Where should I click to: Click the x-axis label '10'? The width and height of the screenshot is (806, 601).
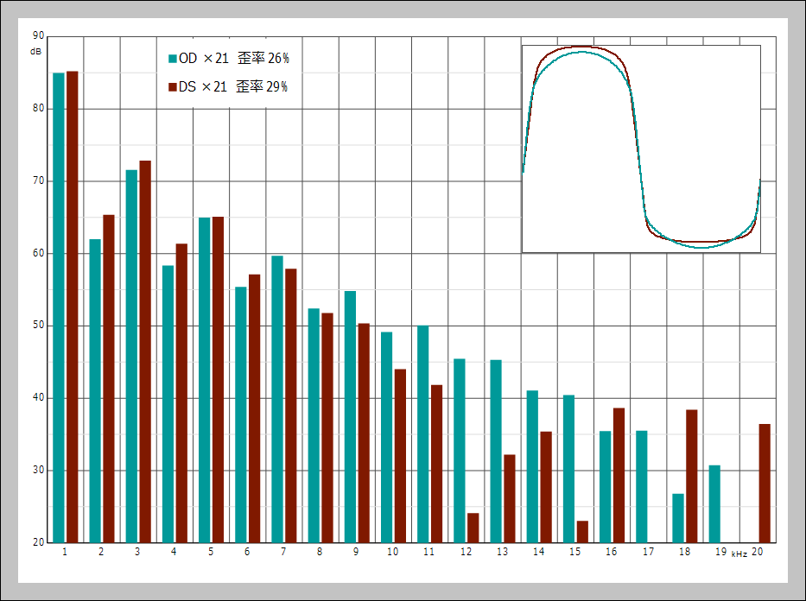coord(393,552)
